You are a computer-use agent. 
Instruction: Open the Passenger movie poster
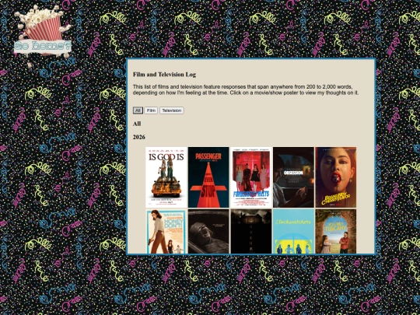coord(208,177)
